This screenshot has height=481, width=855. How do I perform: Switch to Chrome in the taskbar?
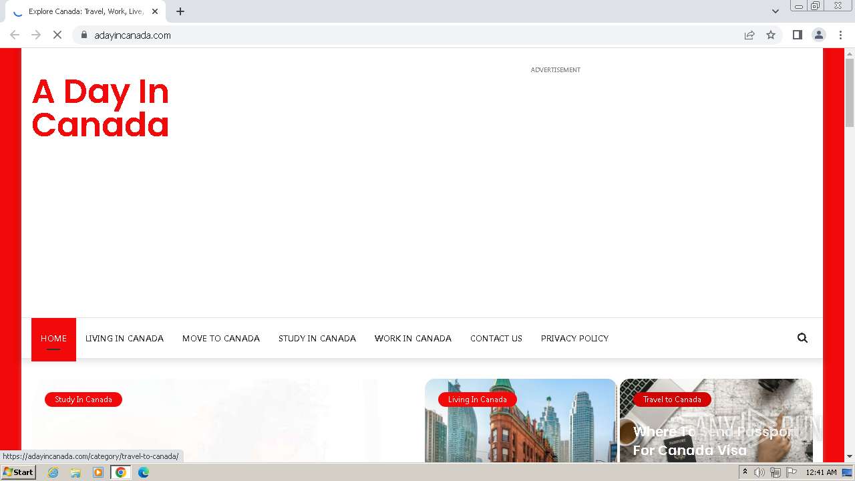[x=121, y=472]
